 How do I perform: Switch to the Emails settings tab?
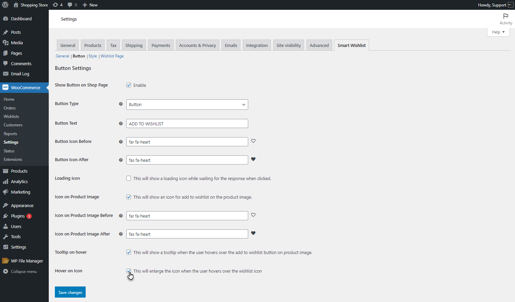click(231, 45)
